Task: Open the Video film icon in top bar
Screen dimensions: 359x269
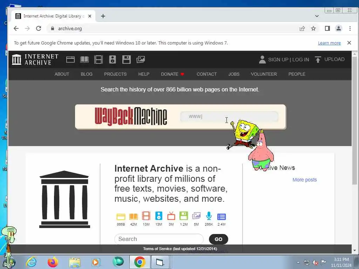Action: (99, 60)
